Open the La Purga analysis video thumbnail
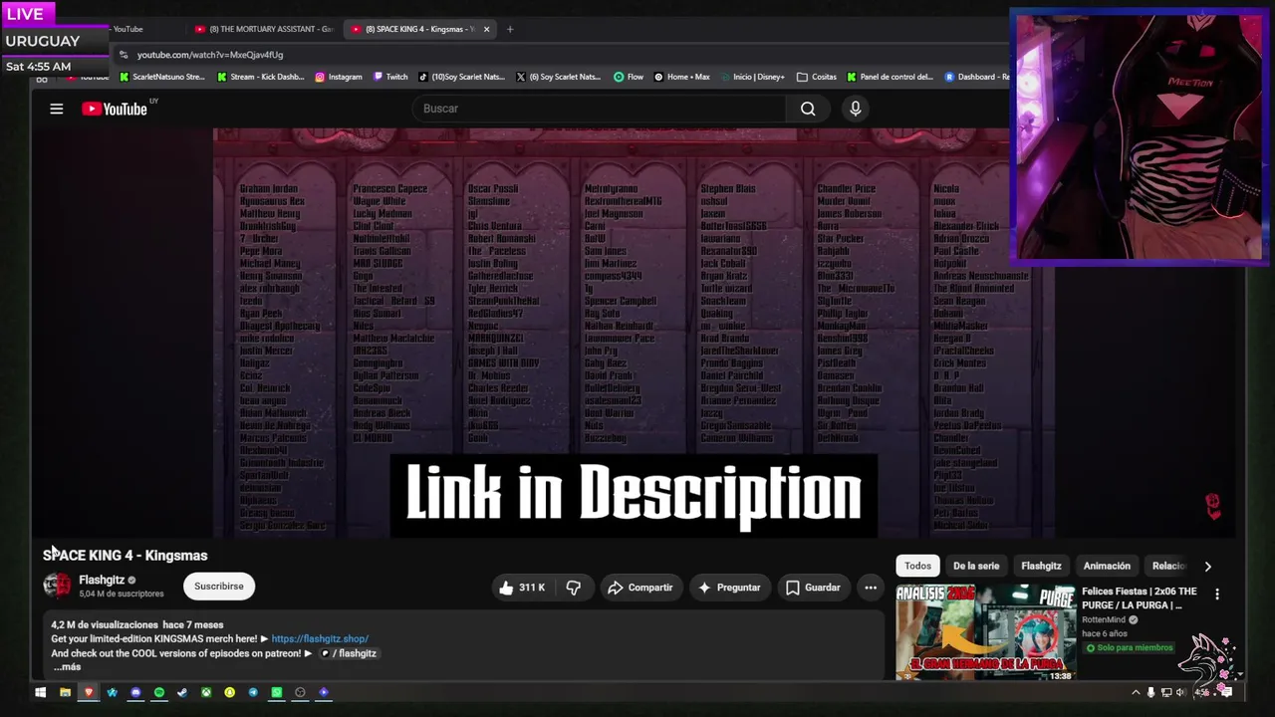1275x717 pixels. pyautogui.click(x=985, y=633)
